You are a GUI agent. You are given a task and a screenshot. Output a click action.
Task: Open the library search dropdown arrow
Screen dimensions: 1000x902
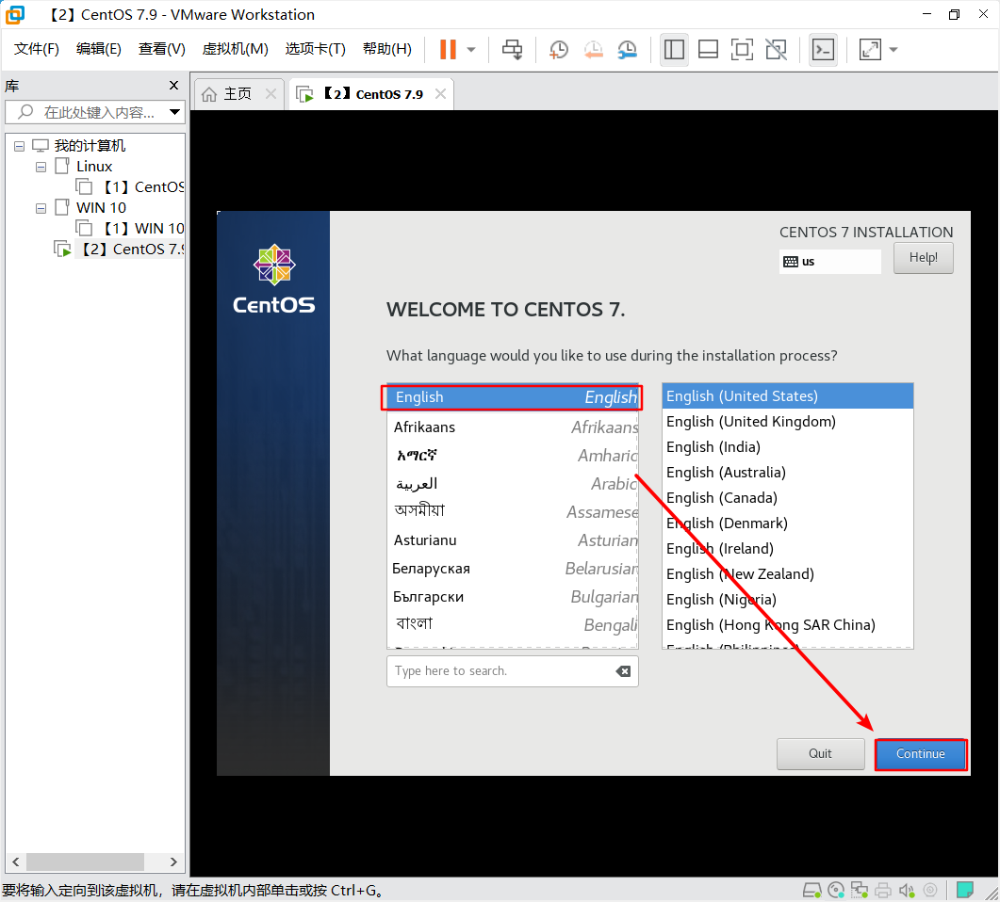(x=174, y=112)
